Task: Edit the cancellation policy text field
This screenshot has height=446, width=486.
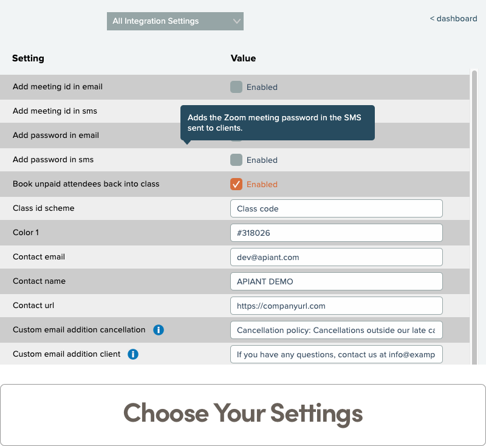Action: (336, 330)
